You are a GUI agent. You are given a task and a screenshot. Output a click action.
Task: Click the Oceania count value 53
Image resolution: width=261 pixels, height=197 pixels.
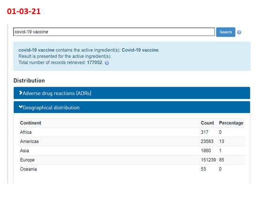[203, 169]
